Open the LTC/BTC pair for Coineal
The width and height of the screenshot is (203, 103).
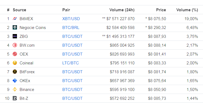coord(71,63)
